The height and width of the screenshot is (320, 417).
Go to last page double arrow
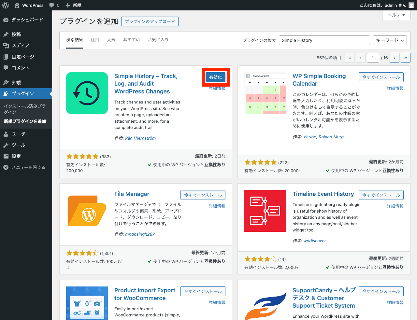point(406,58)
